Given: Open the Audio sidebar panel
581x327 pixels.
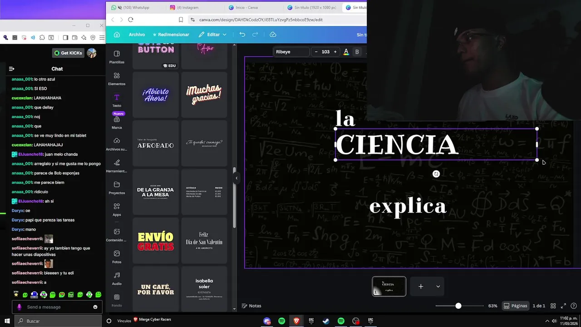Looking at the screenshot, I should 117,278.
